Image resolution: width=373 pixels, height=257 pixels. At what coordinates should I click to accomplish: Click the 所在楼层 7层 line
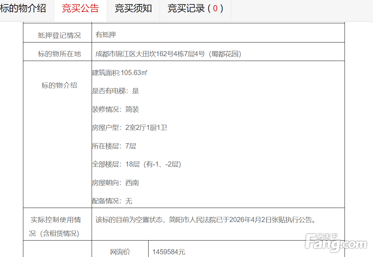tap(114, 146)
